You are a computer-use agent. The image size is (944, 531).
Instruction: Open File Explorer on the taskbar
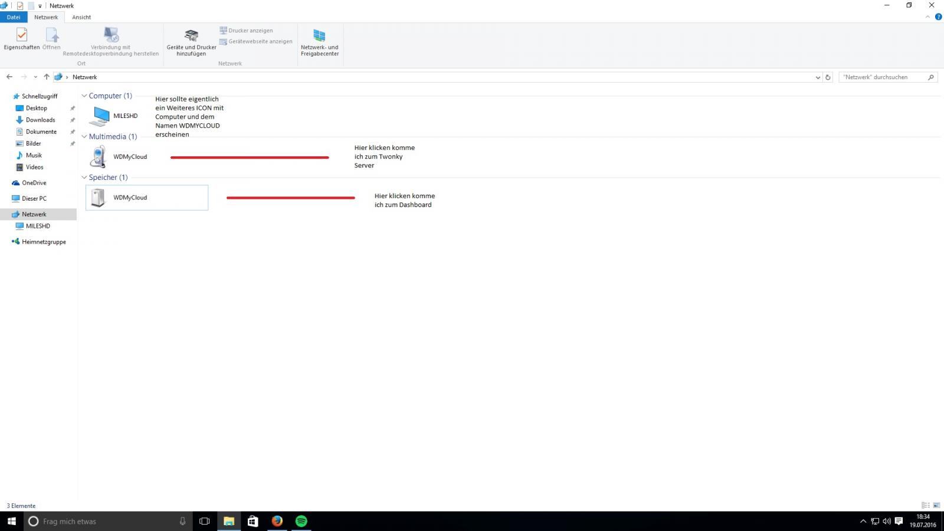point(228,522)
